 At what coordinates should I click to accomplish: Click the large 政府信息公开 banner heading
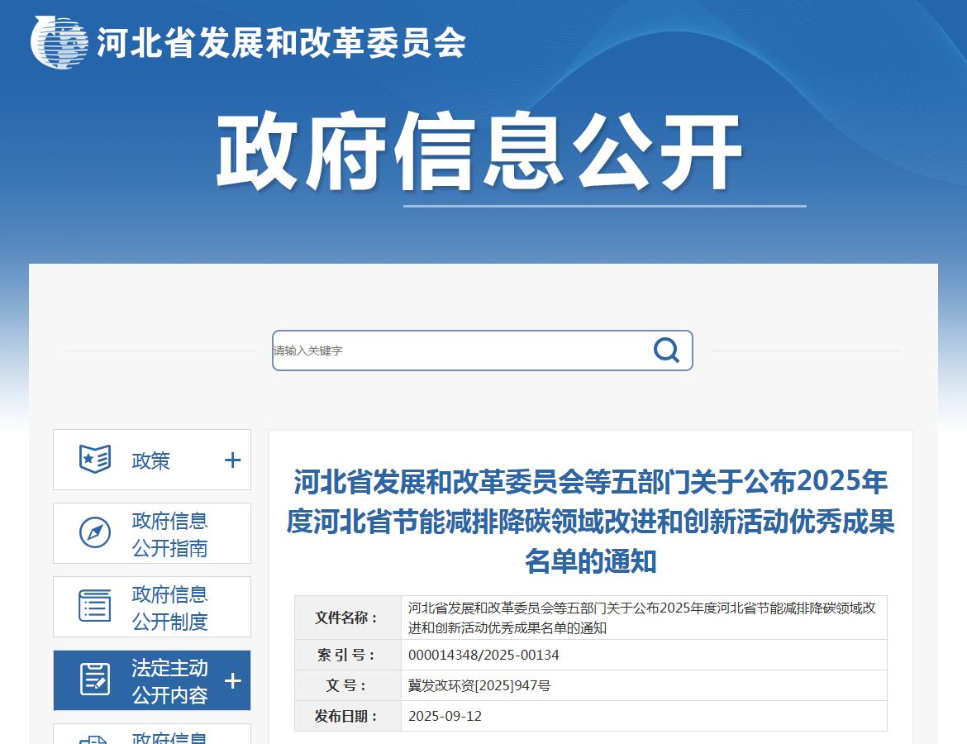479,154
